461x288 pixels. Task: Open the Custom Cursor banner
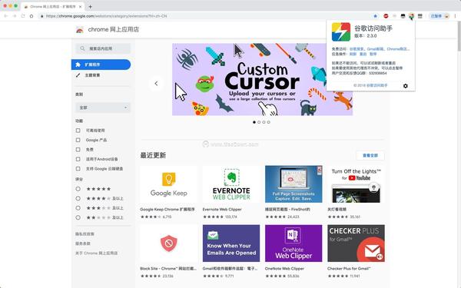pyautogui.click(x=262, y=79)
